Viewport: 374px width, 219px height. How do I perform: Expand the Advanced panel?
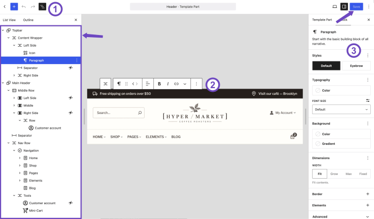pyautogui.click(x=342, y=216)
